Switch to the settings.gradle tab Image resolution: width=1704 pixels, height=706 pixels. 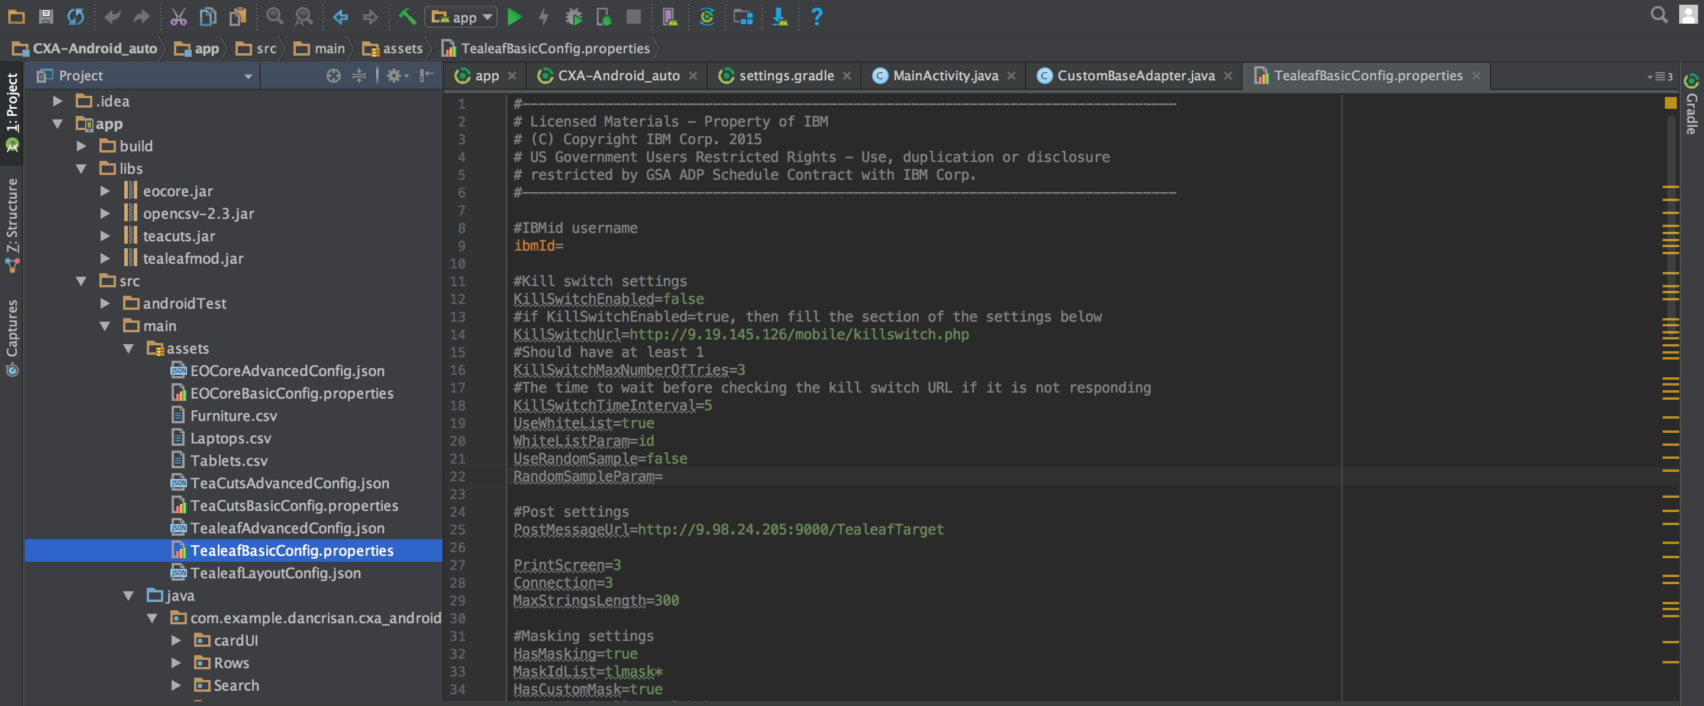(785, 75)
